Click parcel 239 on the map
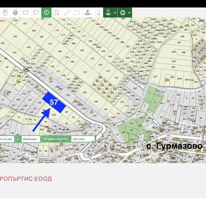 pos(85,93)
